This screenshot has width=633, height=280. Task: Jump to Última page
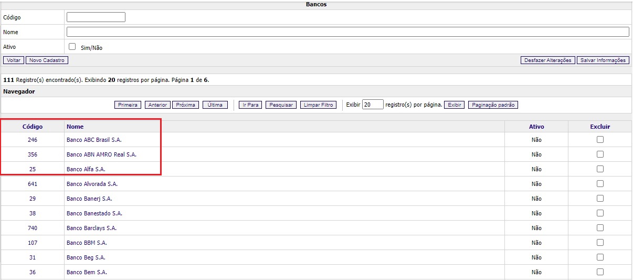point(215,105)
